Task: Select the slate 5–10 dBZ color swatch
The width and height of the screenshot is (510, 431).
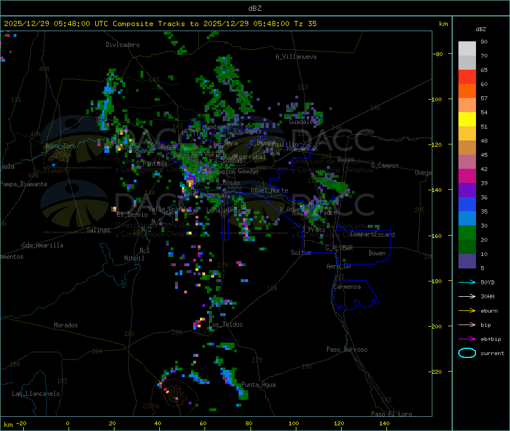Action: pyautogui.click(x=467, y=261)
